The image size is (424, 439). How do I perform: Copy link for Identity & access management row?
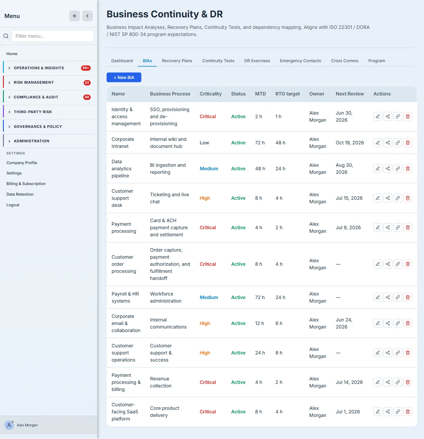(x=398, y=116)
